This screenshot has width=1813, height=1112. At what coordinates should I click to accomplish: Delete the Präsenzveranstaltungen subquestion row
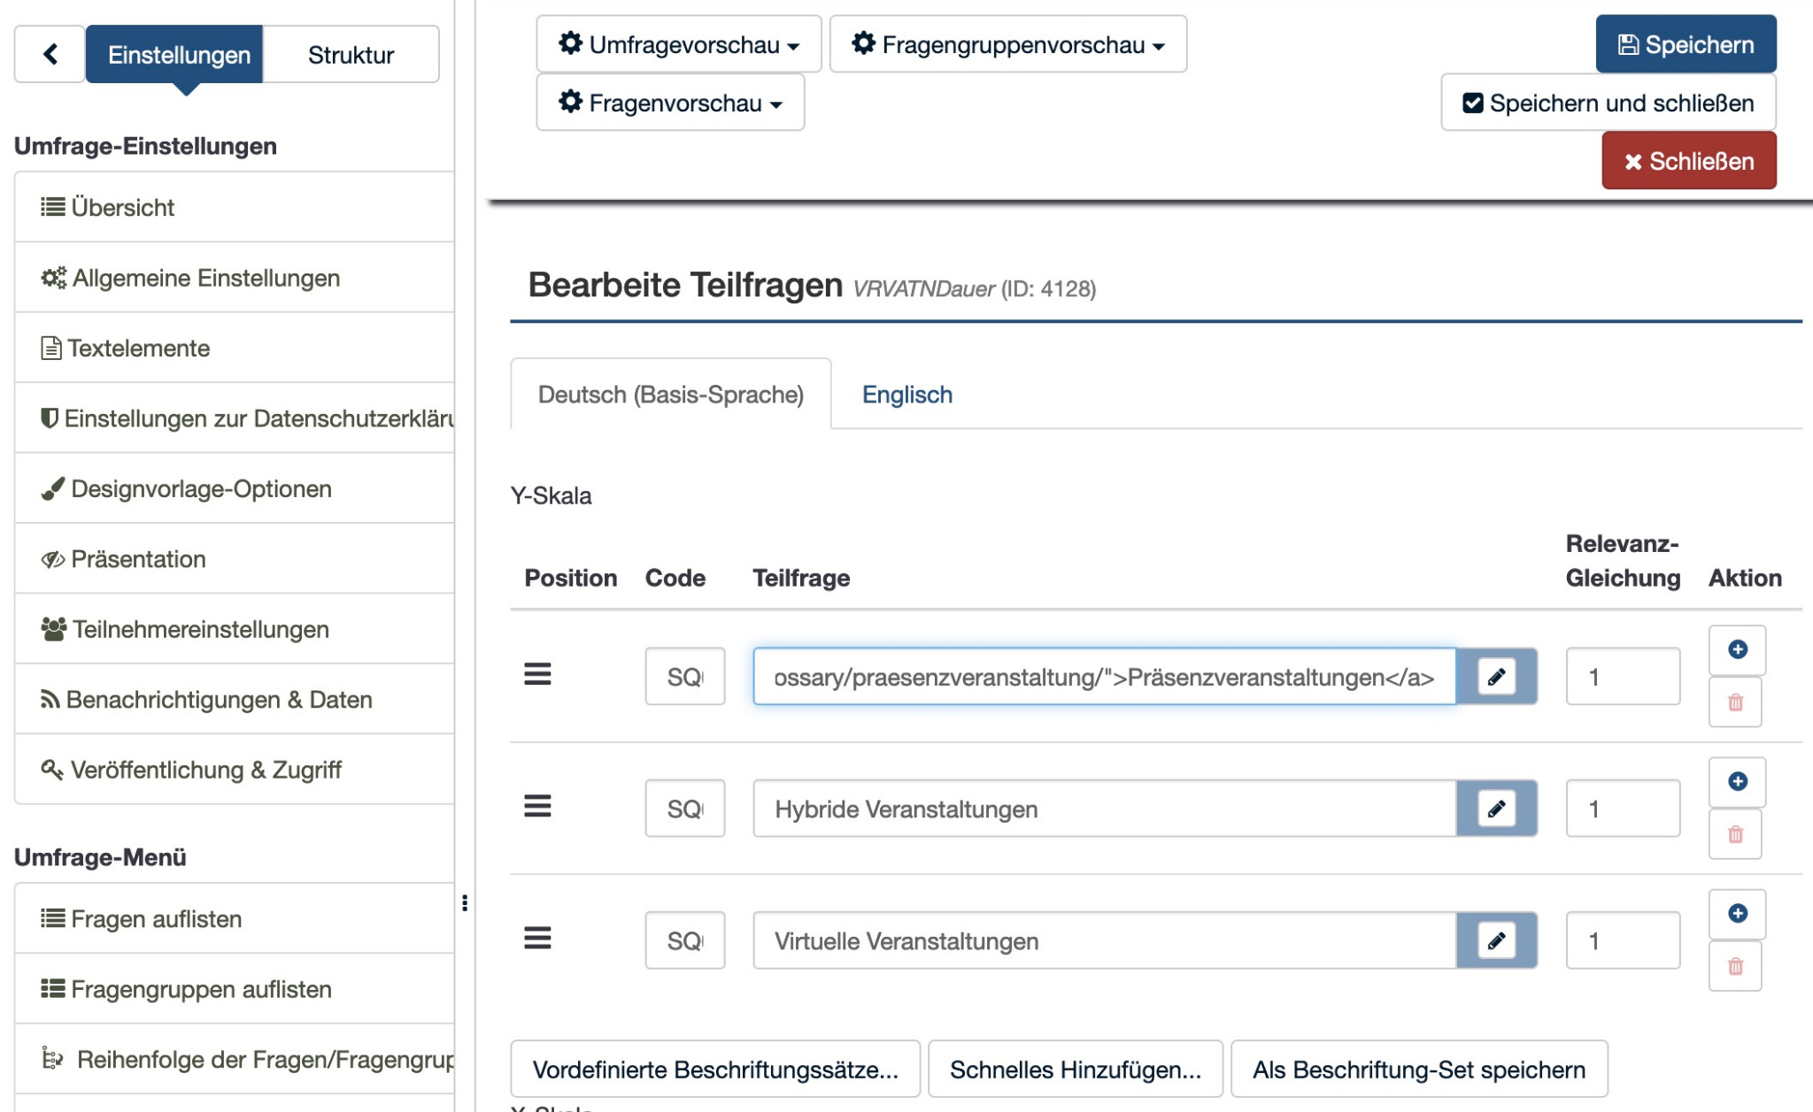(1735, 703)
